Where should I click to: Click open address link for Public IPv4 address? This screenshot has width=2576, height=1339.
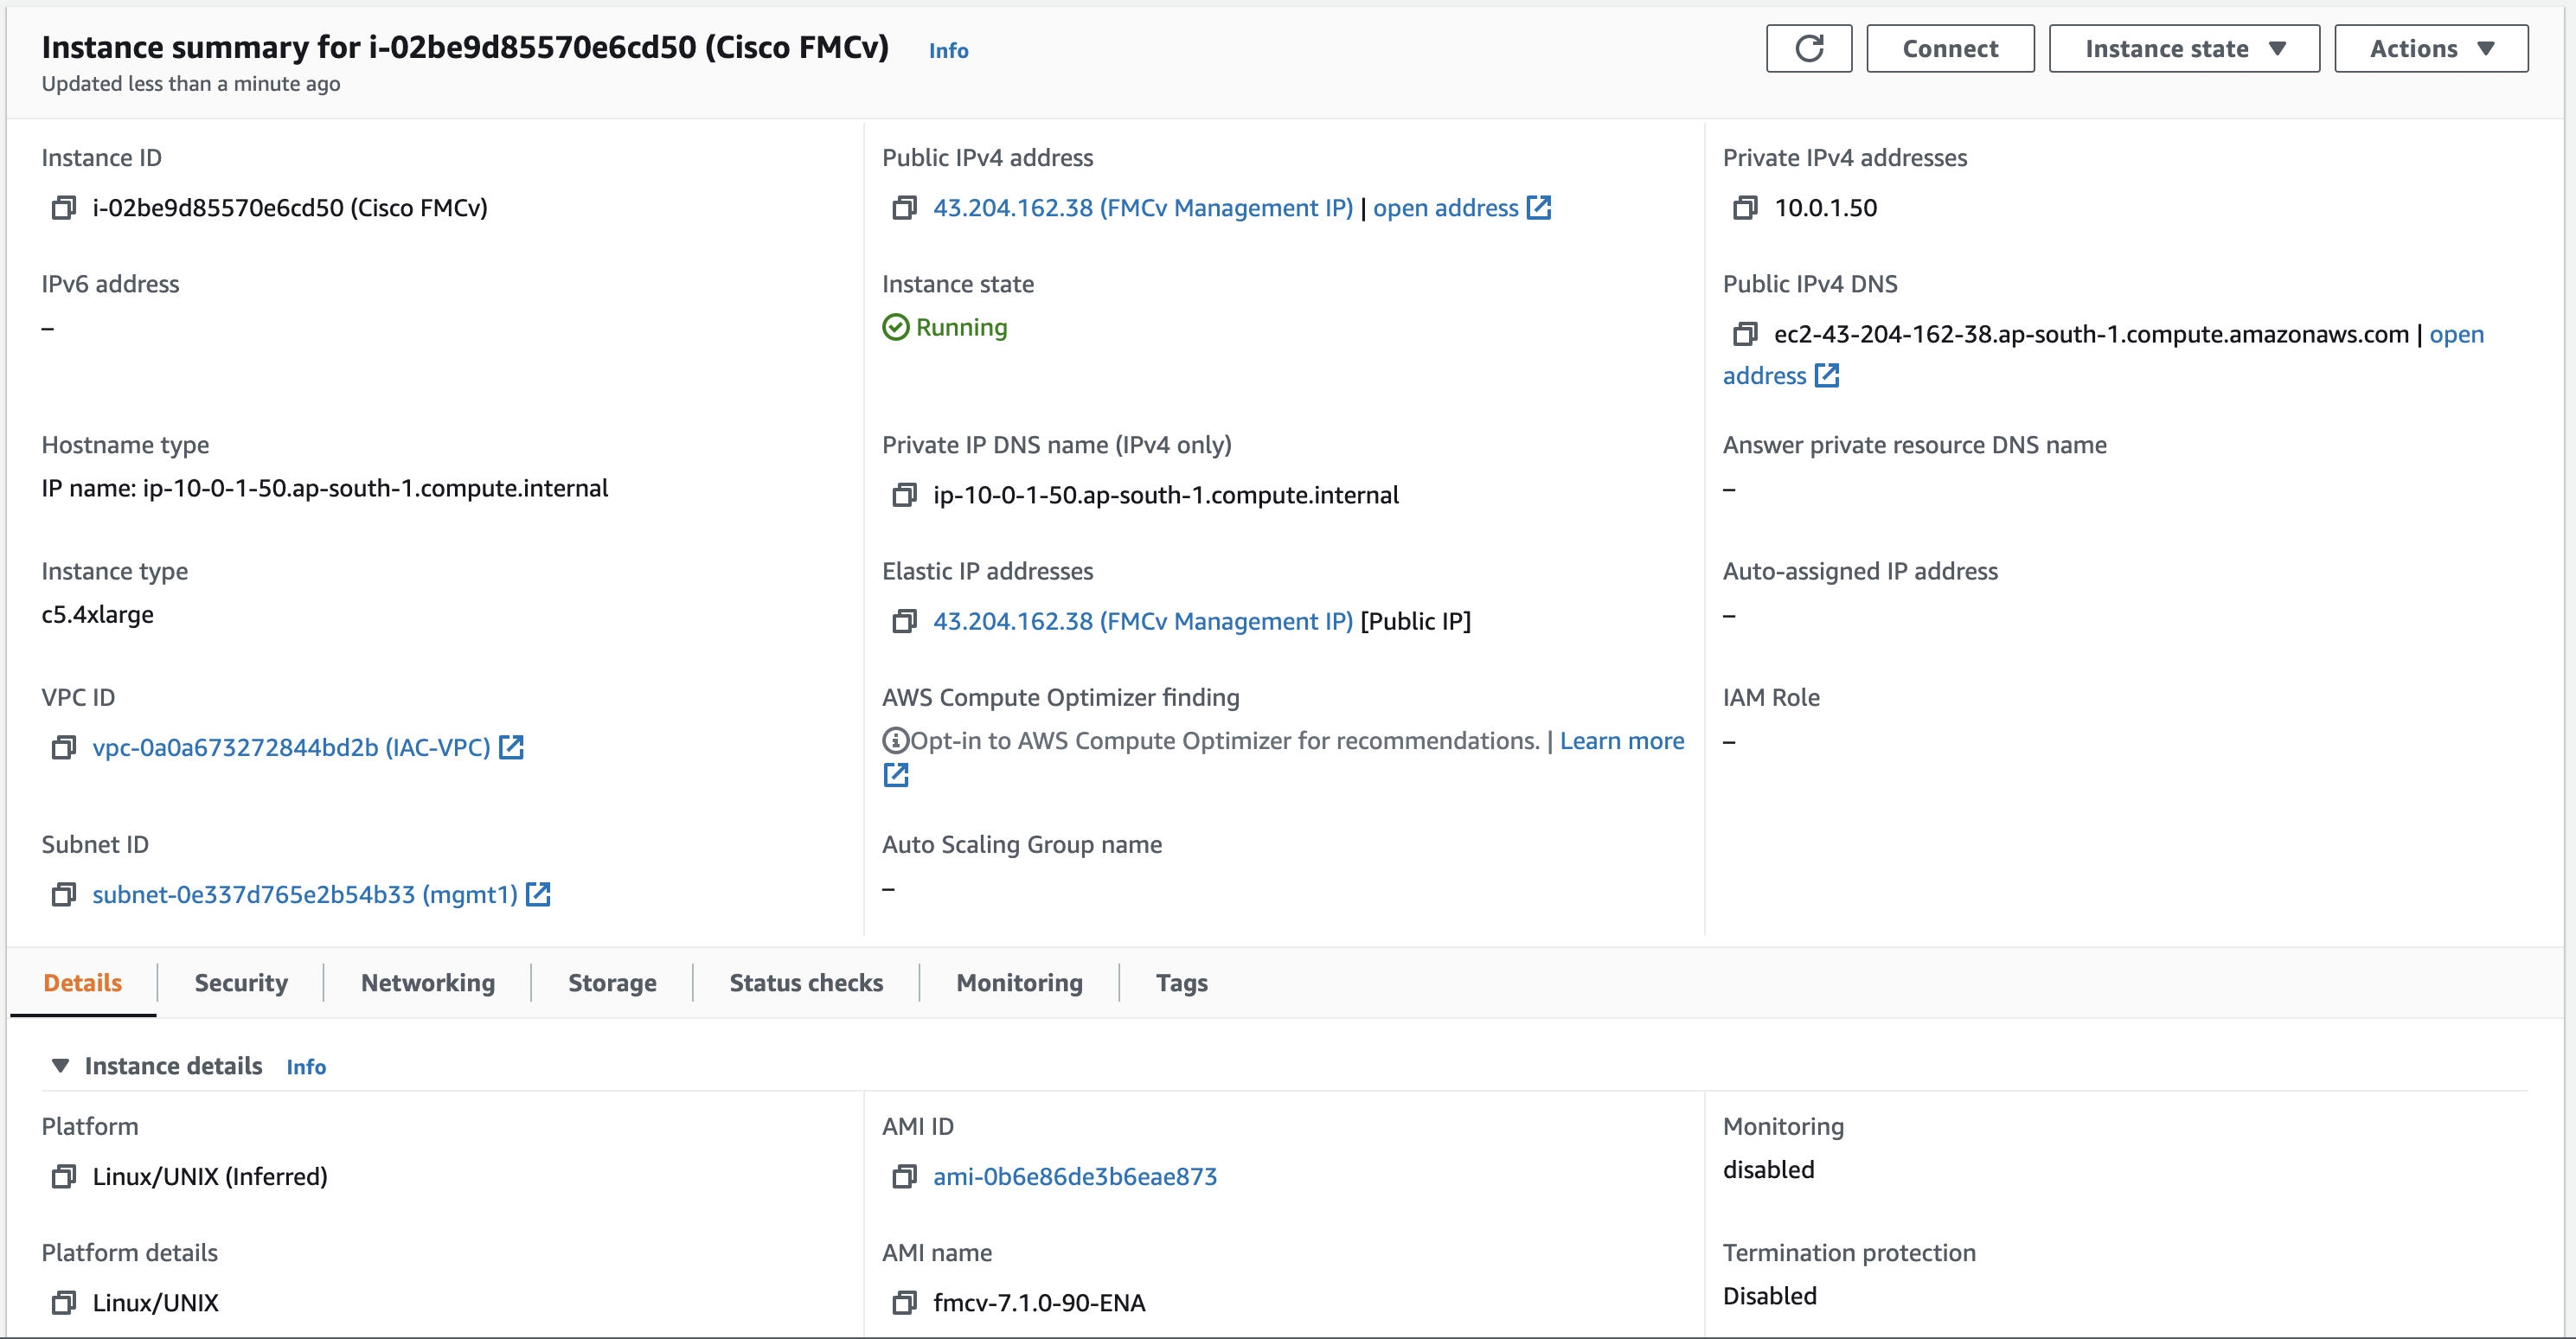tap(1445, 208)
